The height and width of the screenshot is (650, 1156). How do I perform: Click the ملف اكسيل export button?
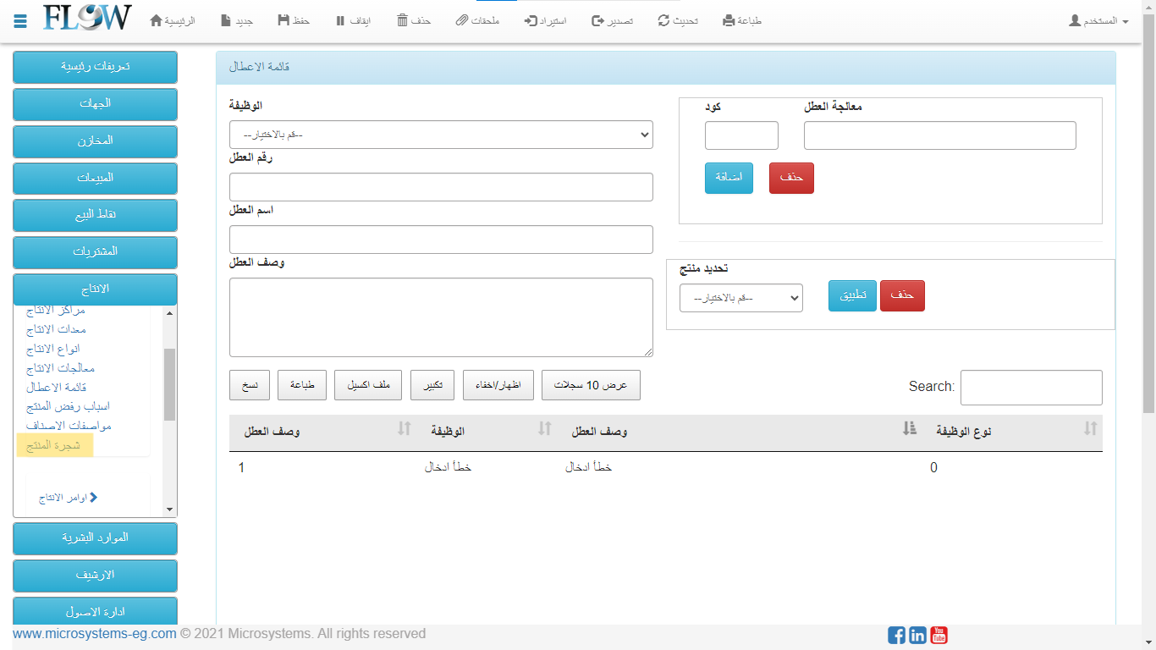tap(367, 385)
